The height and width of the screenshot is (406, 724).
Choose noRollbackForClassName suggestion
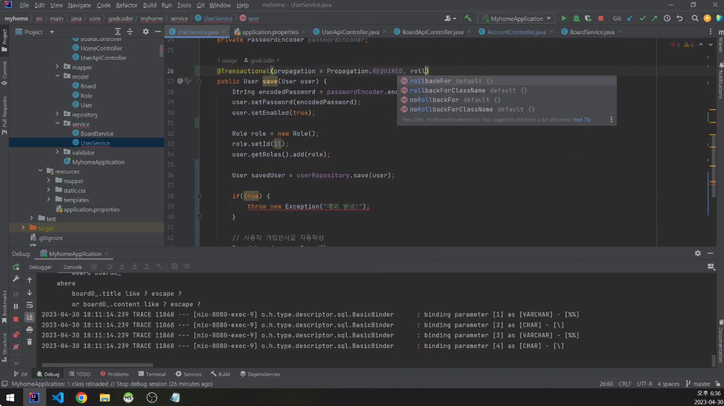tap(506, 109)
